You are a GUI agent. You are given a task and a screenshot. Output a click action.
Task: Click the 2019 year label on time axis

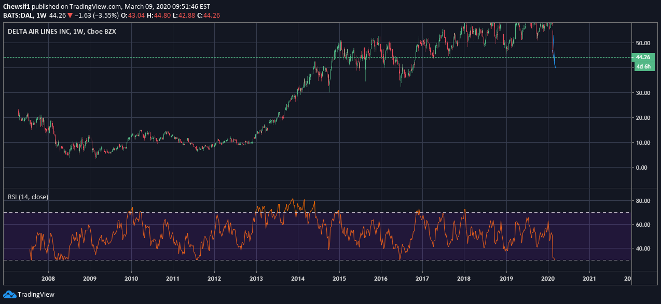[x=506, y=279]
